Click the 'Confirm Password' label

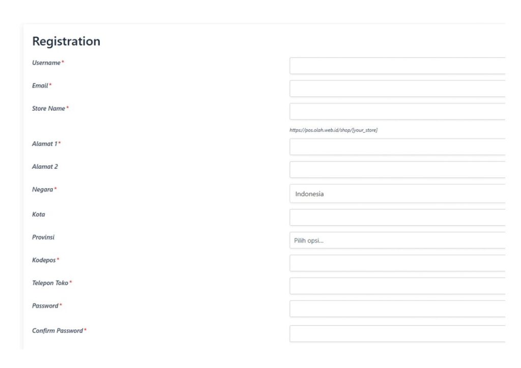pos(57,330)
